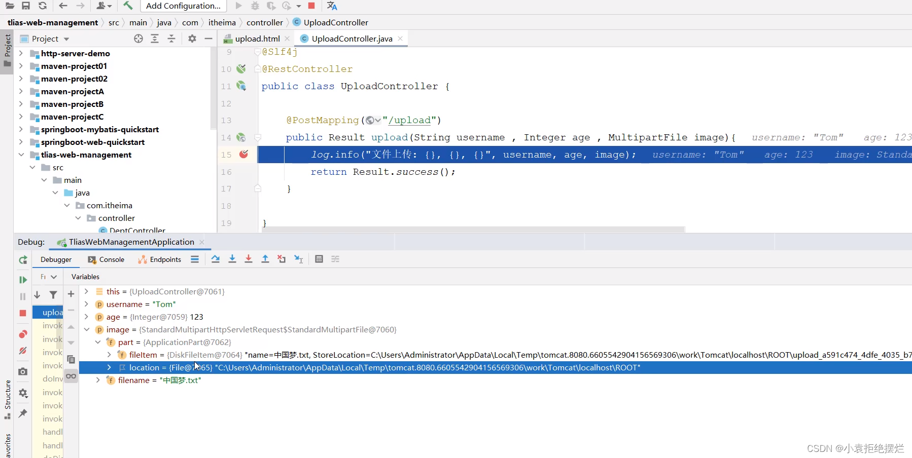Viewport: 912px width, 458px height.
Task: Collapse tlias-web-management module
Action: (21, 155)
